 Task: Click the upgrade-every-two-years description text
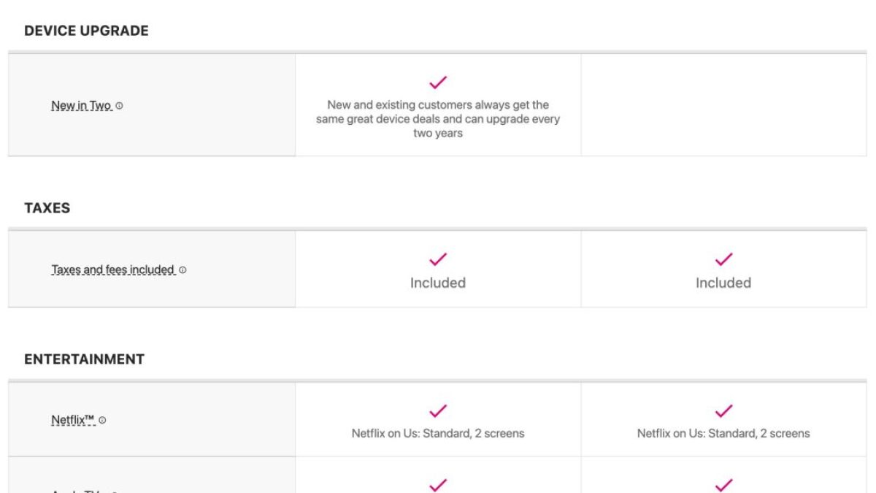pyautogui.click(x=438, y=120)
